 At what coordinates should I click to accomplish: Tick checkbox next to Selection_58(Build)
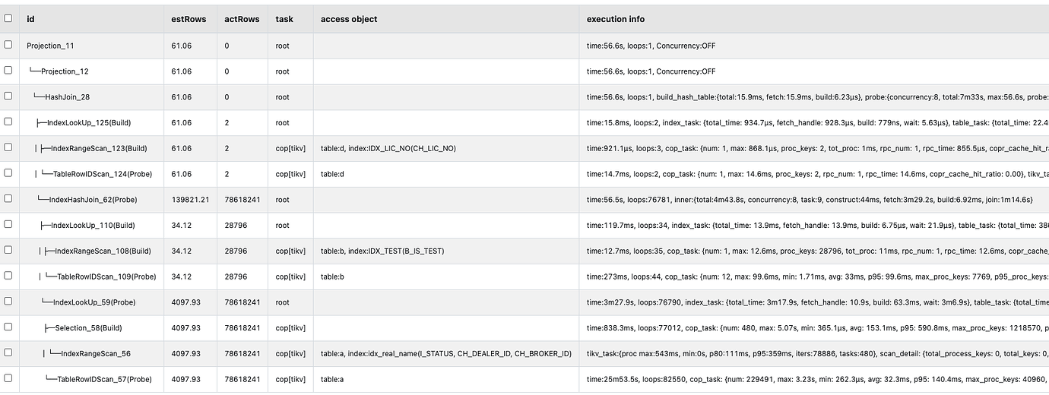click(x=8, y=327)
